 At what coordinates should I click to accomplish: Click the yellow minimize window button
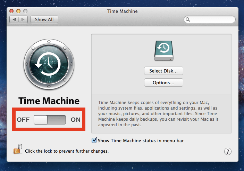tap(18, 11)
